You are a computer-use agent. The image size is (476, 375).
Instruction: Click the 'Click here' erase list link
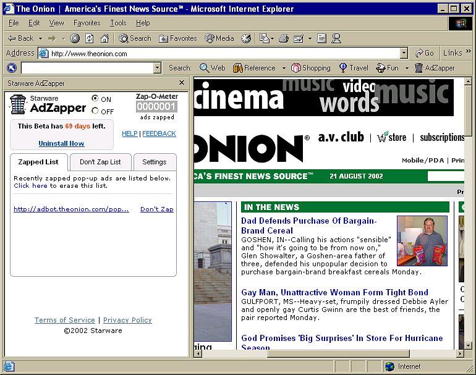pos(30,186)
